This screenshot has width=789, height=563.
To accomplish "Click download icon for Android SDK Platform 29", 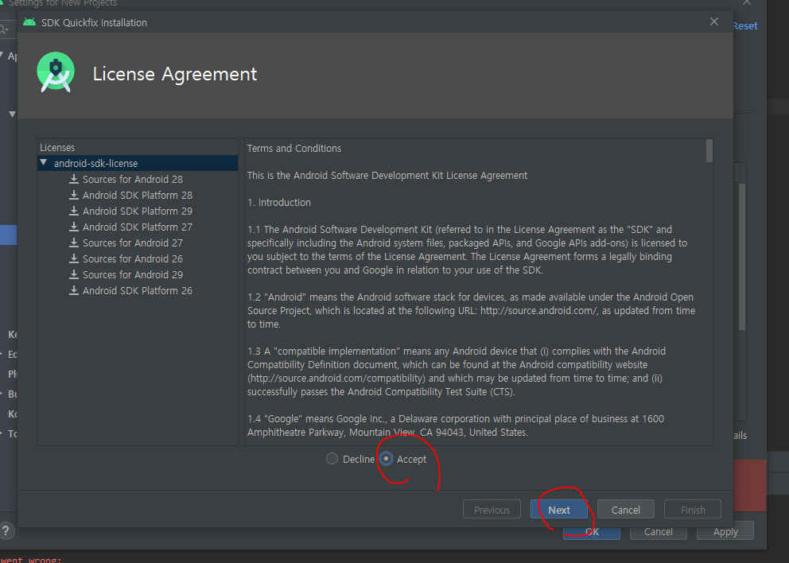I will [x=74, y=211].
